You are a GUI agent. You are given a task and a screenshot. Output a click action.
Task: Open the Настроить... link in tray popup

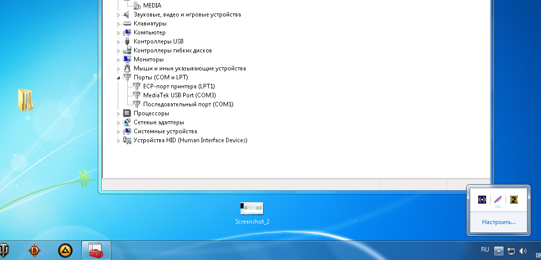coord(499,222)
